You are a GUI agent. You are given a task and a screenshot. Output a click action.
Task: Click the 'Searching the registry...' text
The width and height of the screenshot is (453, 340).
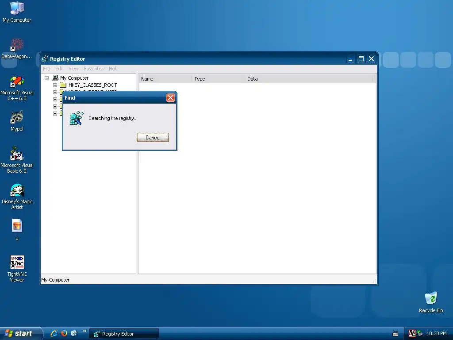pyautogui.click(x=113, y=118)
